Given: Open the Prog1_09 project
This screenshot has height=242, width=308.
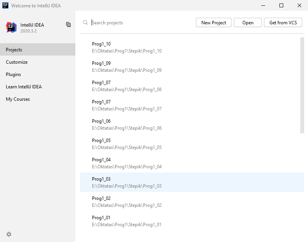Looking at the screenshot, I should coord(192,66).
